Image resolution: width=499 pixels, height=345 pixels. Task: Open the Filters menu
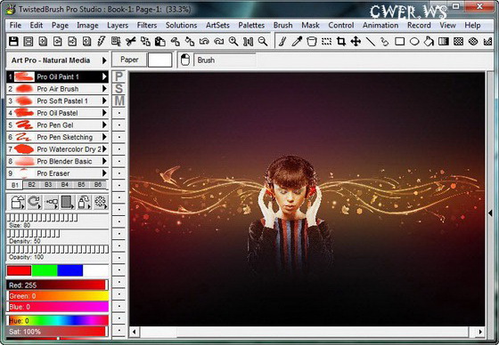[147, 25]
